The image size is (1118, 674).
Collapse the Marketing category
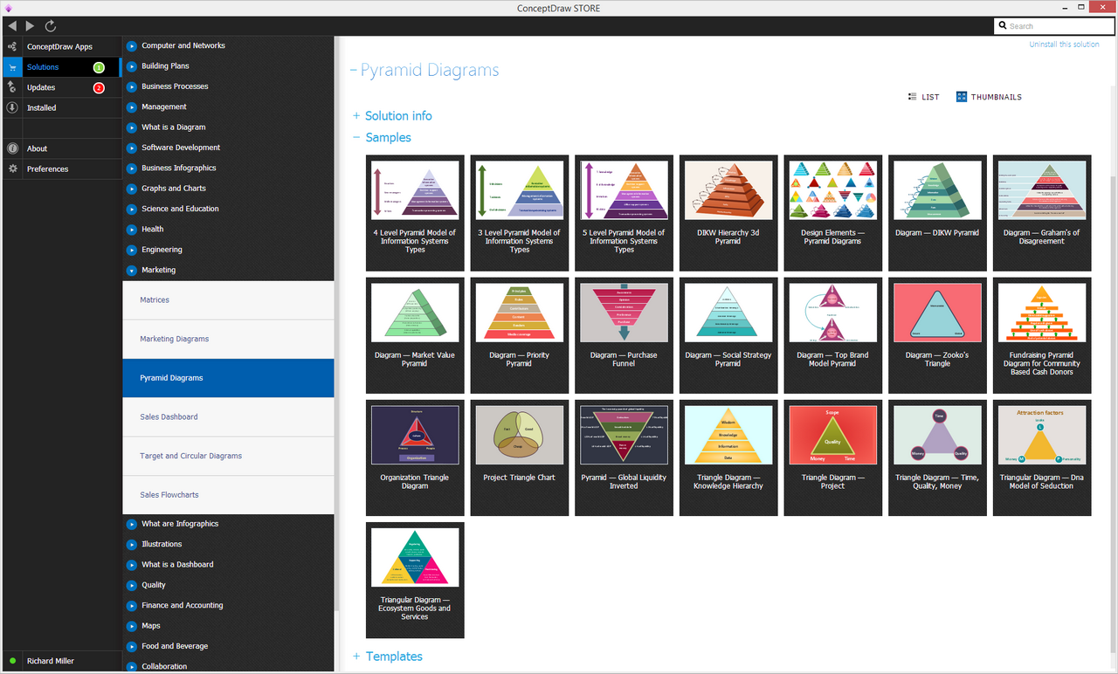pos(132,270)
